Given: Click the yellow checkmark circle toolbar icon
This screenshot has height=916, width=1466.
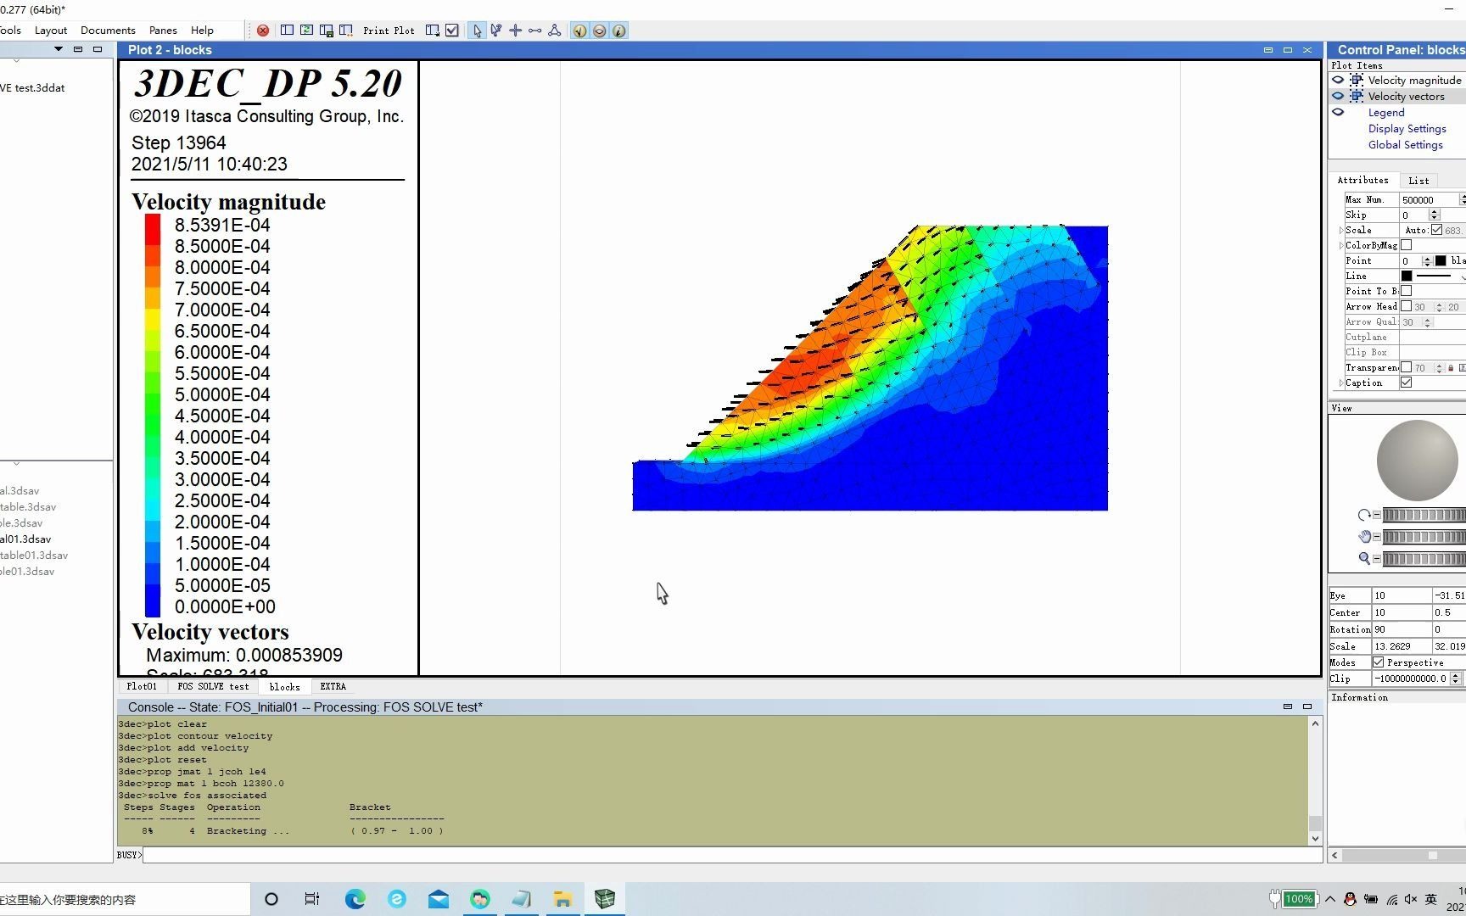Looking at the screenshot, I should 579,31.
